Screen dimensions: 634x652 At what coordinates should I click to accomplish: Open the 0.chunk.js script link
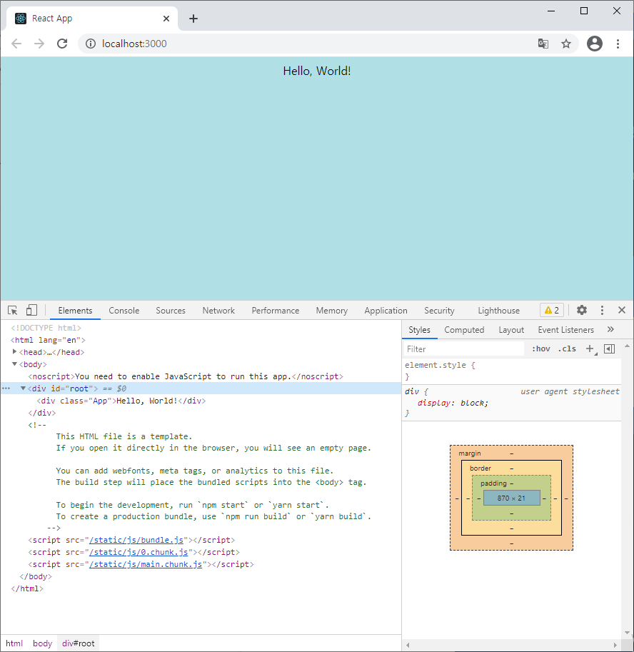point(139,552)
